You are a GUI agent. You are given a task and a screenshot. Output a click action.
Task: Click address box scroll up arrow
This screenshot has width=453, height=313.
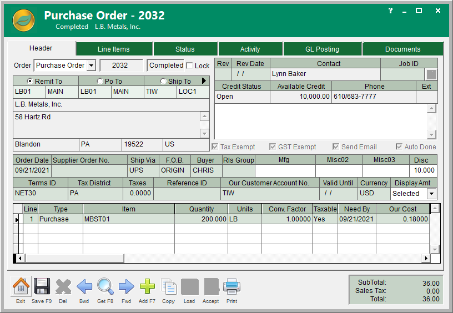click(204, 117)
